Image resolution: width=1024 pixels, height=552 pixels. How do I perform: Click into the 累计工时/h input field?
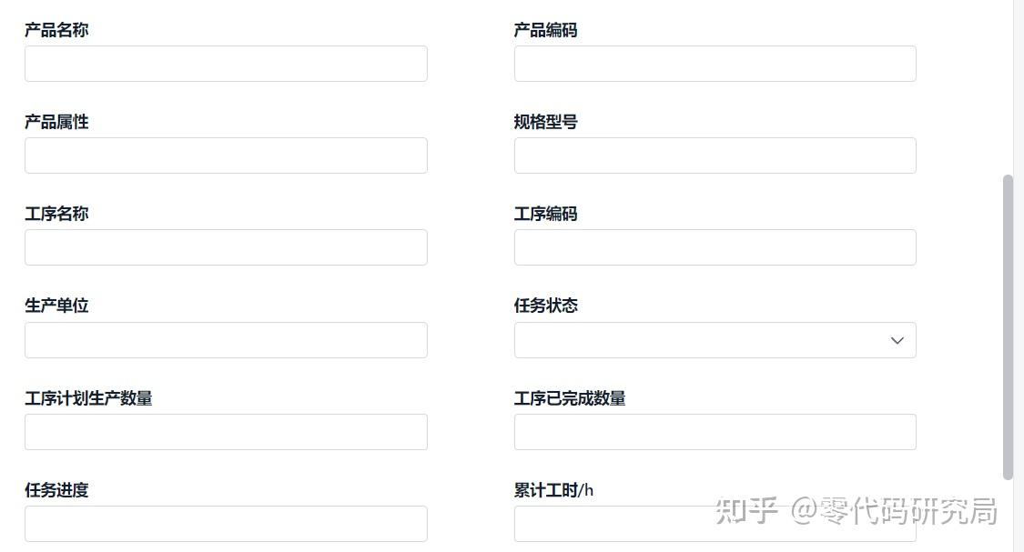[610, 524]
